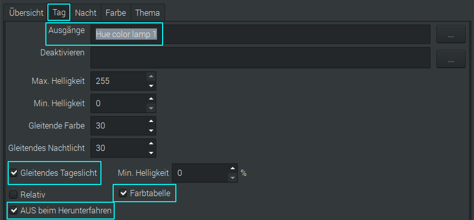
Task: Decrease Gleitende Farbe value with down arrow
Action: (150, 130)
